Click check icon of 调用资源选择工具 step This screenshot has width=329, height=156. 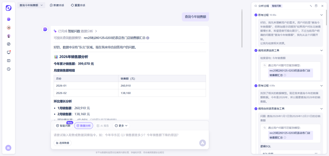256,50
